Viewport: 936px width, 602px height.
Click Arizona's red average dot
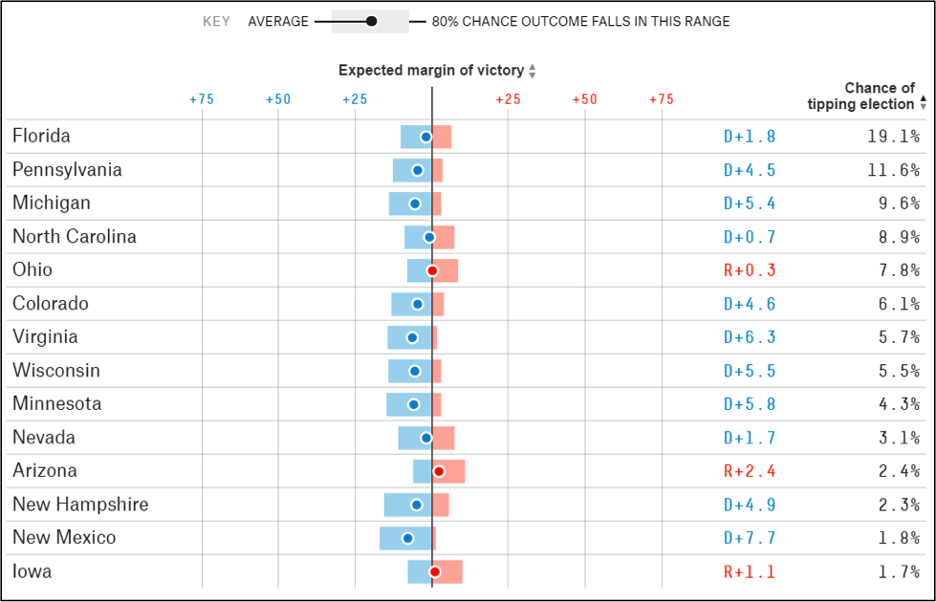pos(439,471)
